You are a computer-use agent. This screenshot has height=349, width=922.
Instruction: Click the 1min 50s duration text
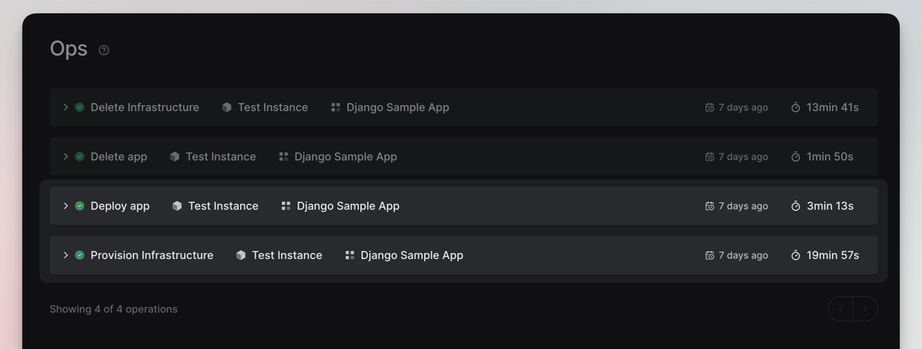pyautogui.click(x=830, y=157)
